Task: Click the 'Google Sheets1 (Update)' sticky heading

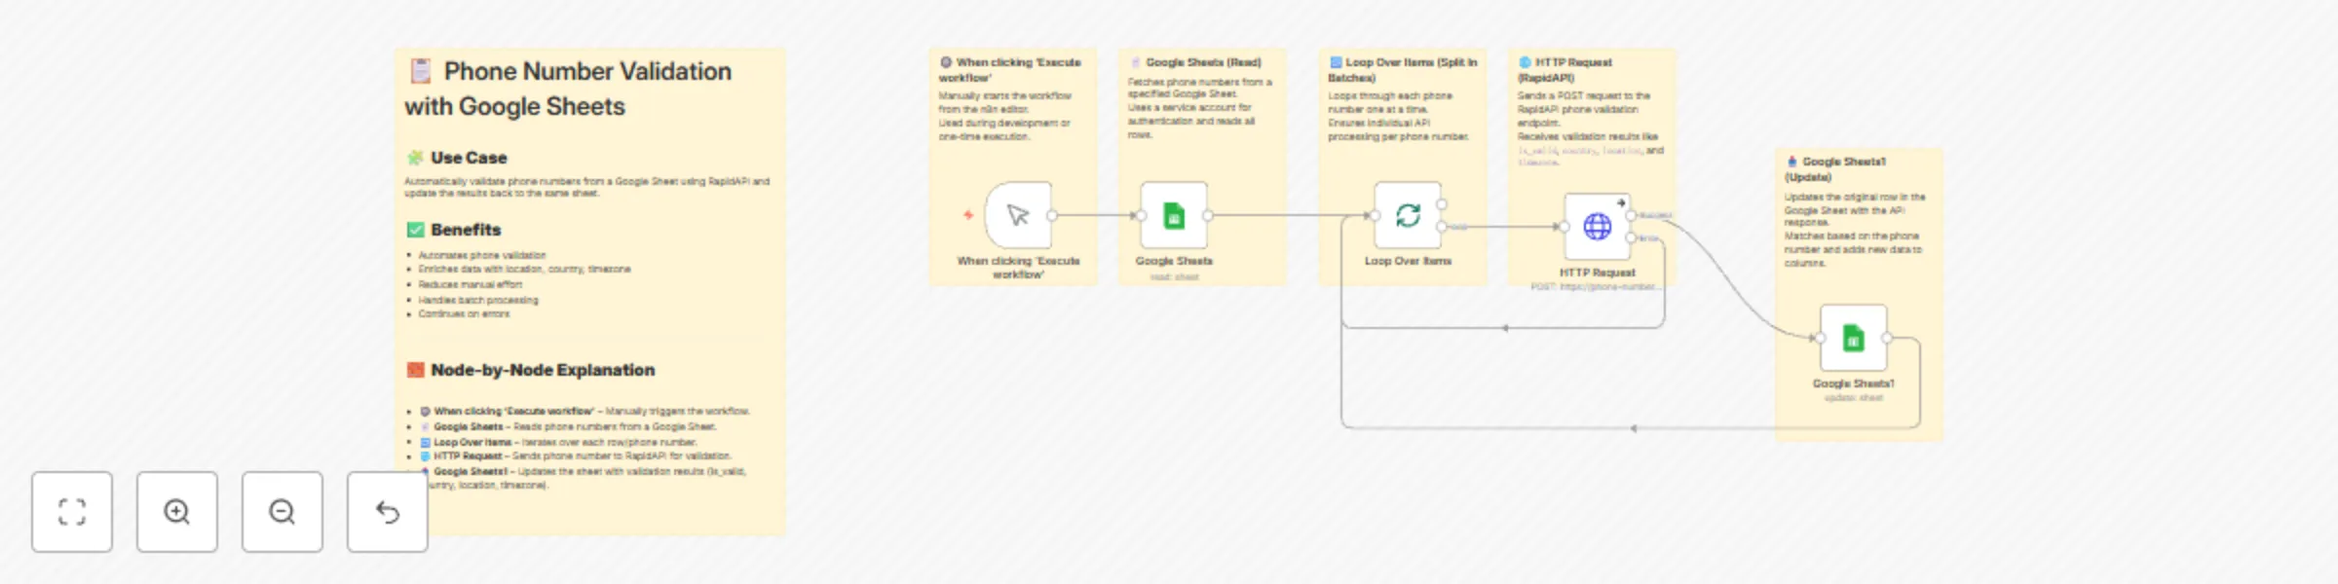Action: coord(1835,169)
